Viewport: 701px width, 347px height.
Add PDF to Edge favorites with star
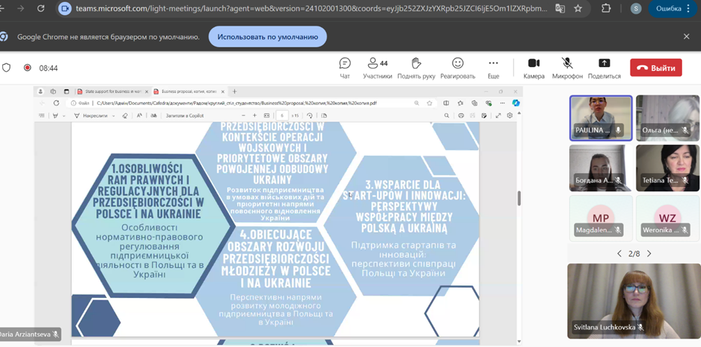click(x=429, y=103)
